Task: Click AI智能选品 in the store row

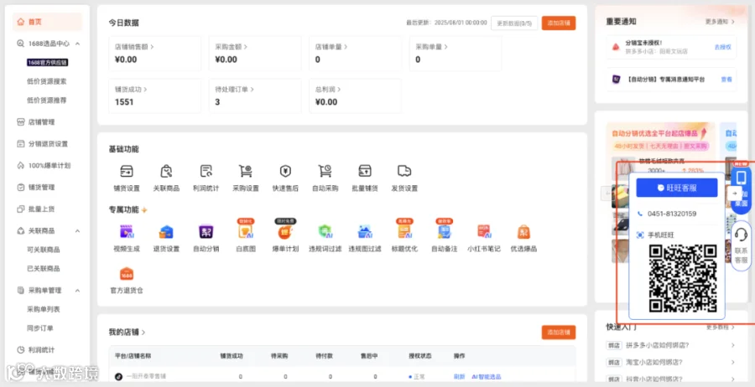Action: click(487, 376)
